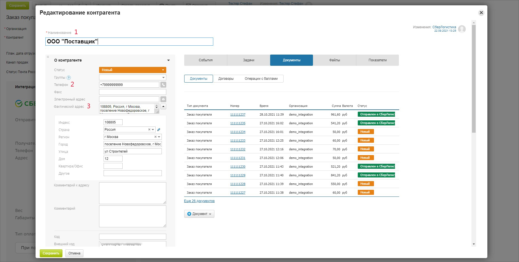The width and height of the screenshot is (519, 262).
Task: Click the Город input field
Action: click(x=133, y=144)
